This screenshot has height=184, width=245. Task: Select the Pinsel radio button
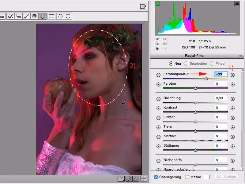click(212, 63)
